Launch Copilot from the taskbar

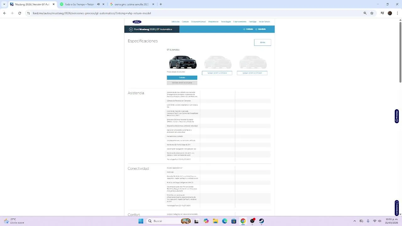[206, 221]
